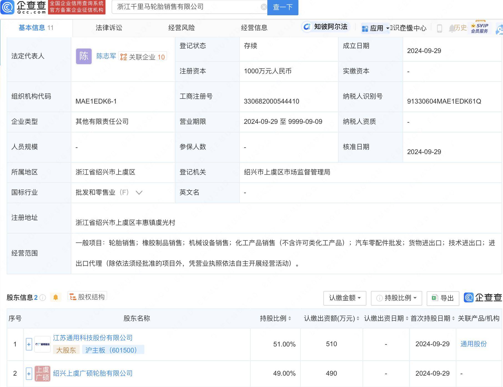Click the 1000万元人民币 registered capital value

pos(268,71)
